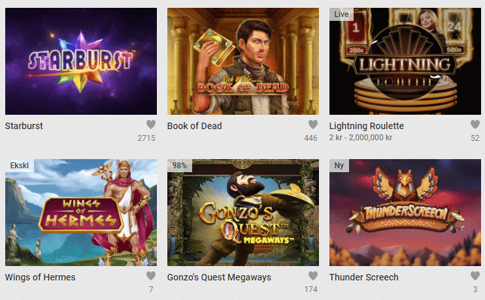485x300 pixels.
Task: Open Gonzo's Quest Megaways game image
Action: (243, 213)
